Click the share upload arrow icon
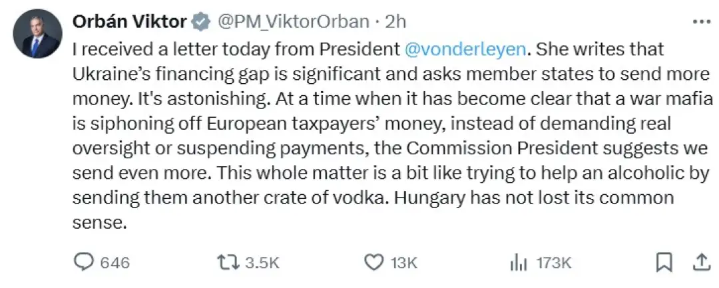Screen dimensions: 719x288 pyautogui.click(x=700, y=262)
